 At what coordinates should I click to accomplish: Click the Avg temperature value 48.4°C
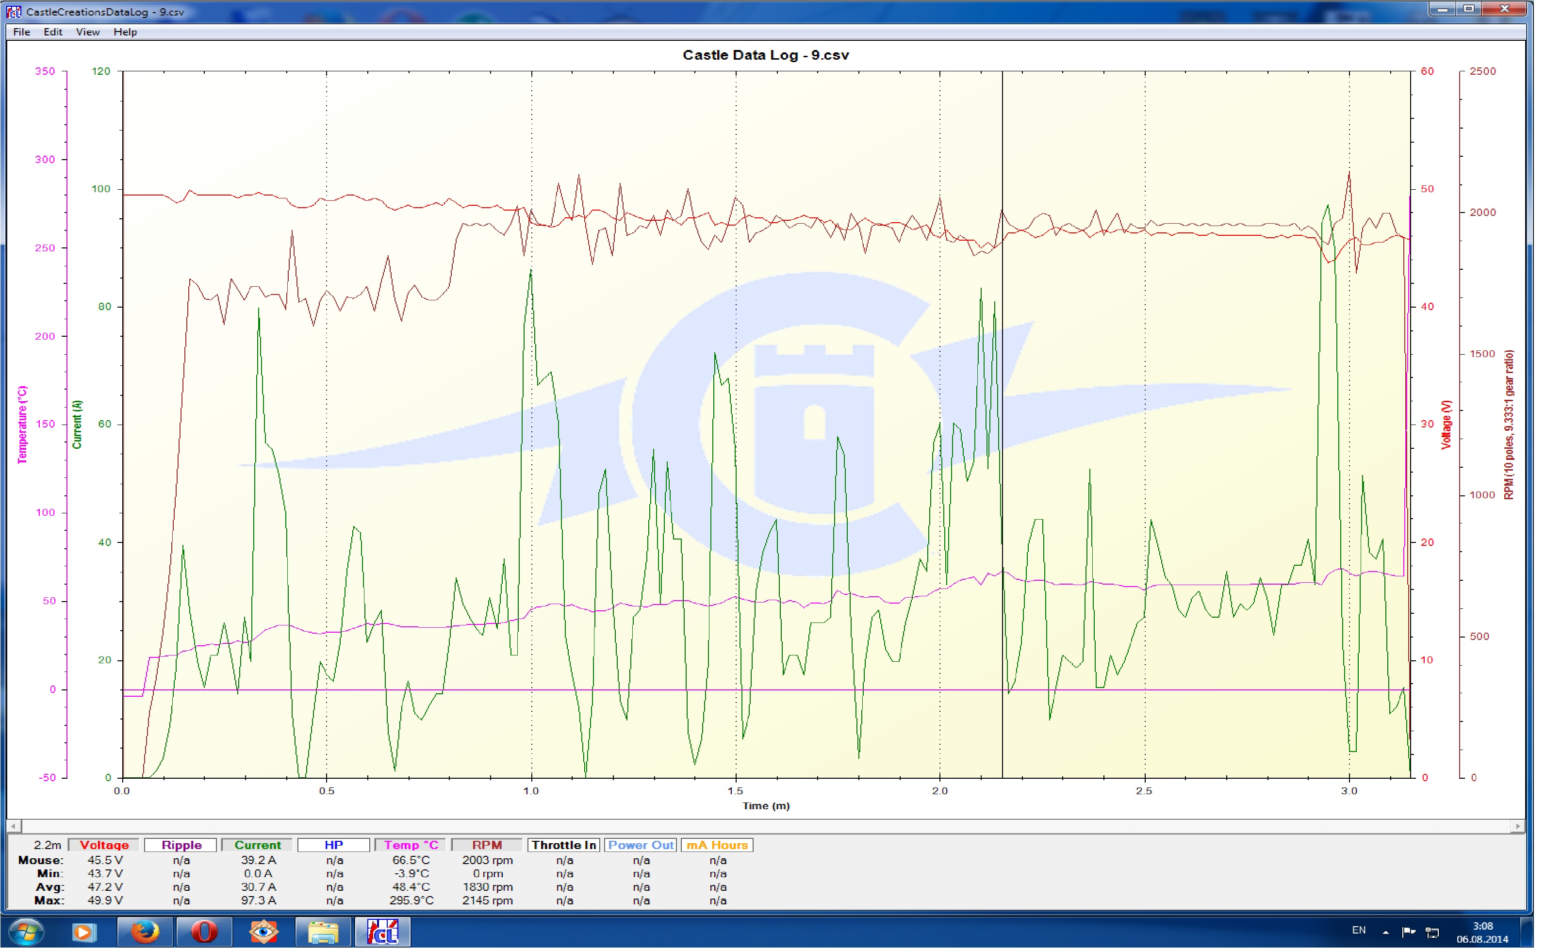pos(411,887)
